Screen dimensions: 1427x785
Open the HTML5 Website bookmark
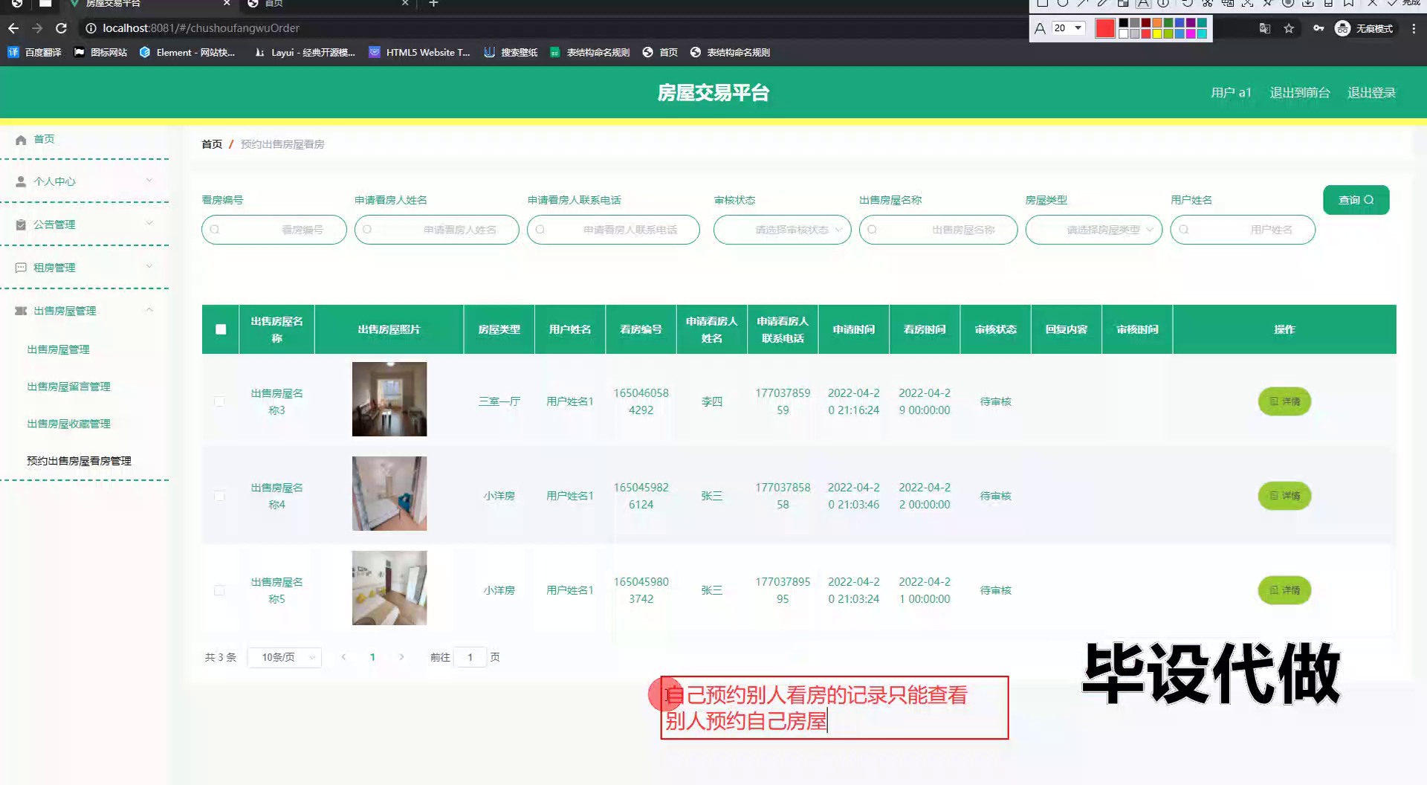click(x=420, y=52)
